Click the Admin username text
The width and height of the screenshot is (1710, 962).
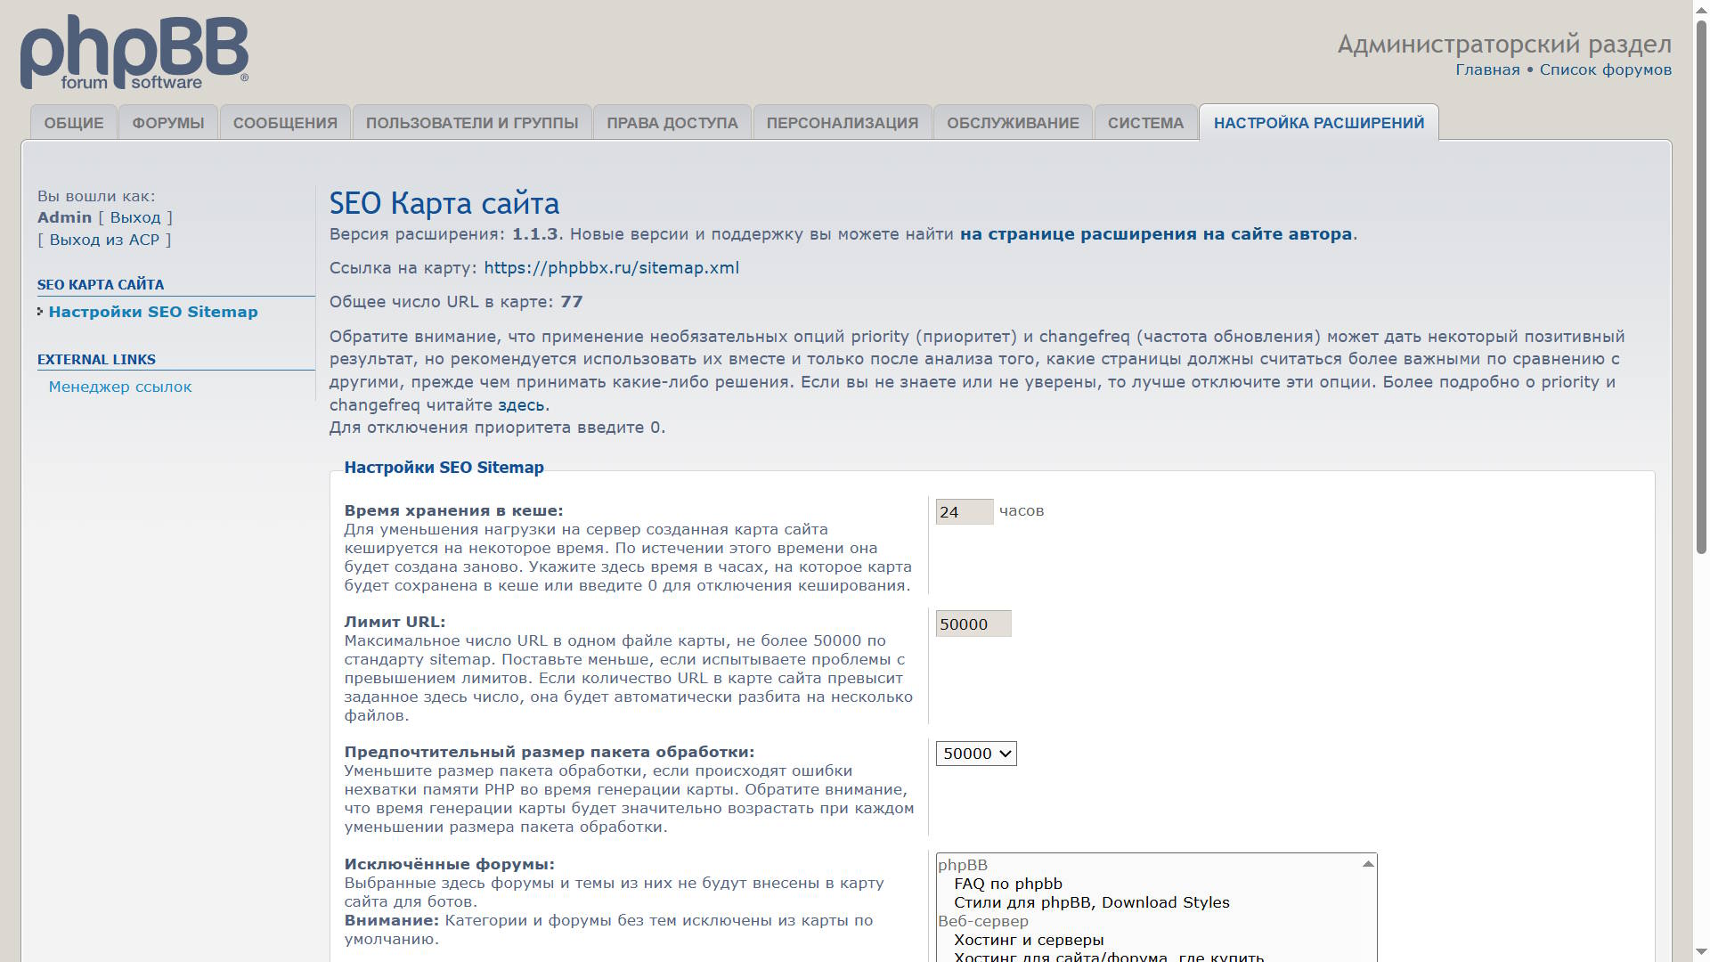(x=64, y=217)
